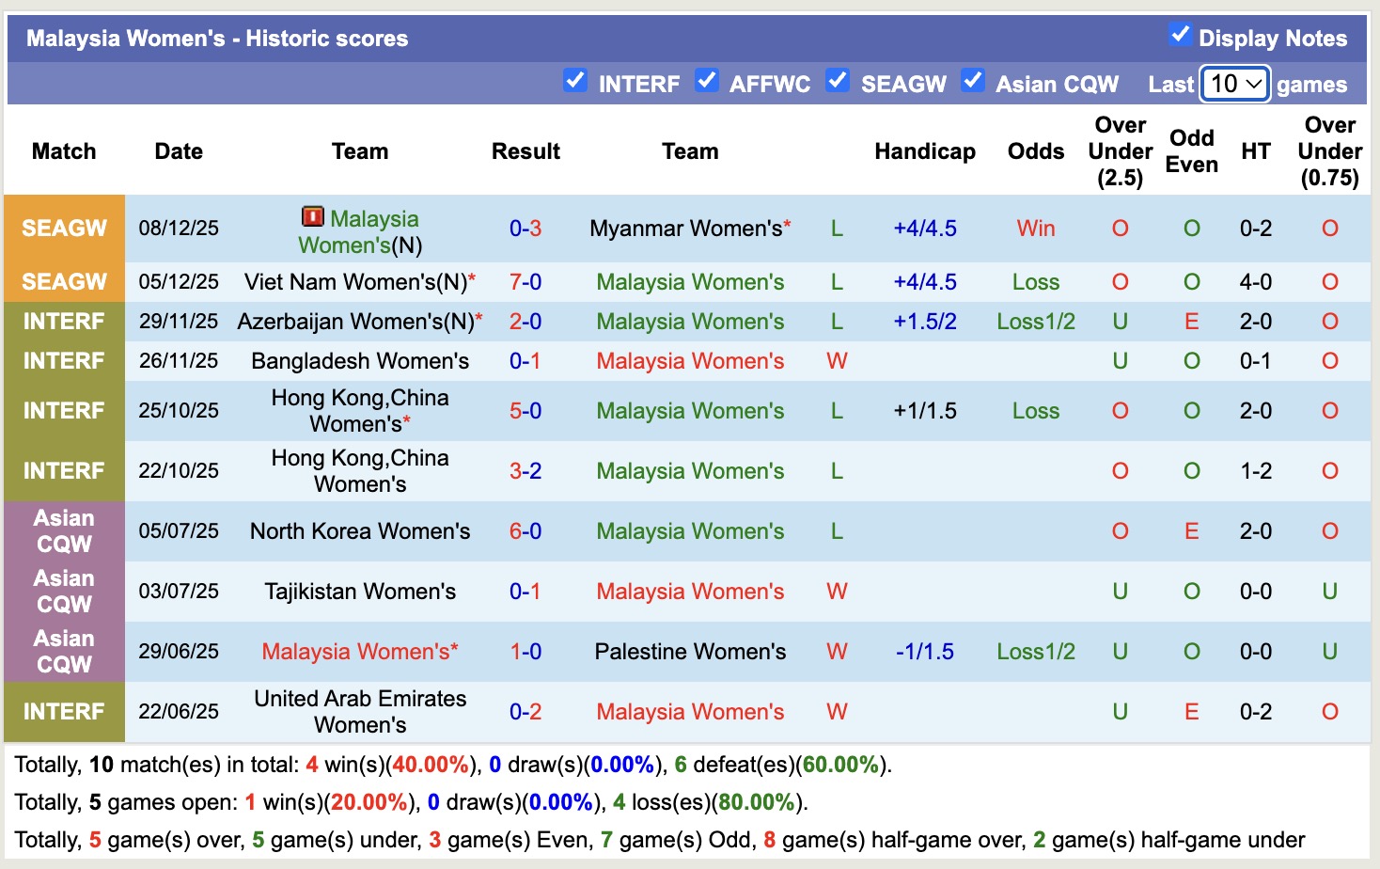Open the Myanmar Women's team link
1380x869 pixels.
coord(683,228)
